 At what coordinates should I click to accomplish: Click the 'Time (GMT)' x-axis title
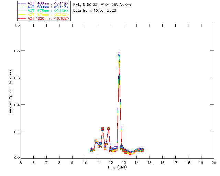pos(117,167)
